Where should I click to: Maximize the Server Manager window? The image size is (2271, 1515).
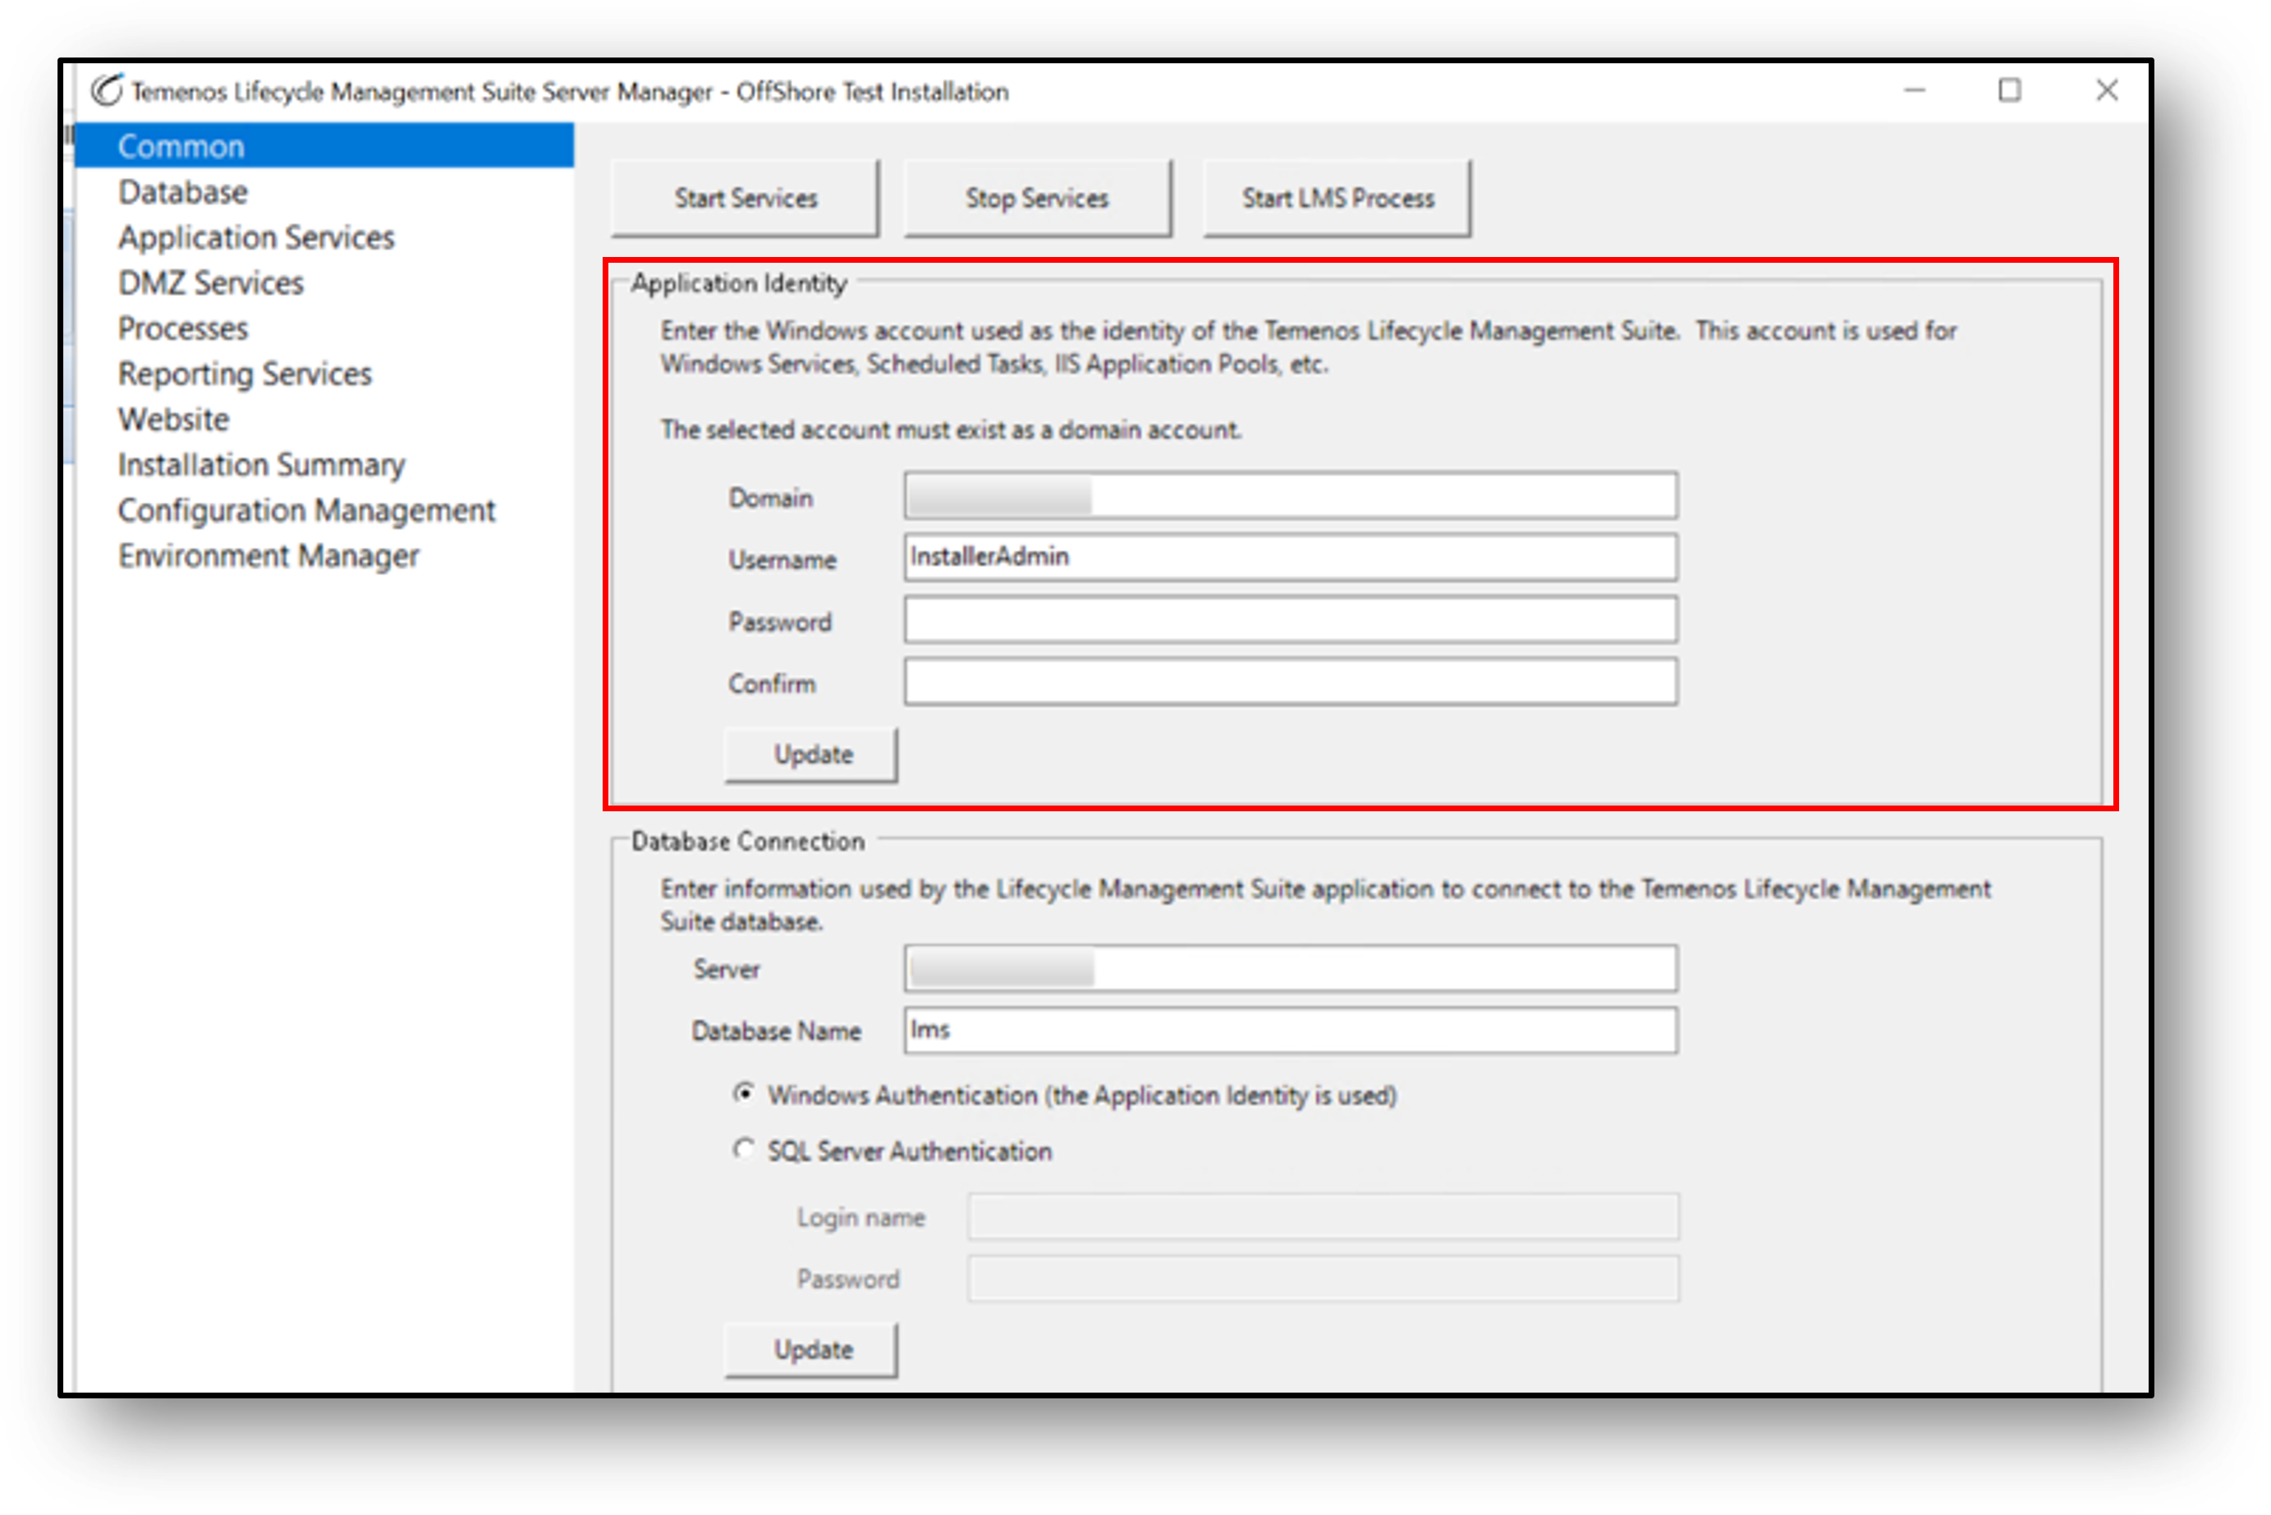pos(2009,91)
